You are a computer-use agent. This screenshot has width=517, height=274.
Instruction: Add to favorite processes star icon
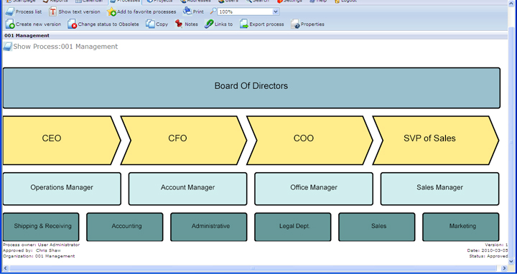(111, 12)
